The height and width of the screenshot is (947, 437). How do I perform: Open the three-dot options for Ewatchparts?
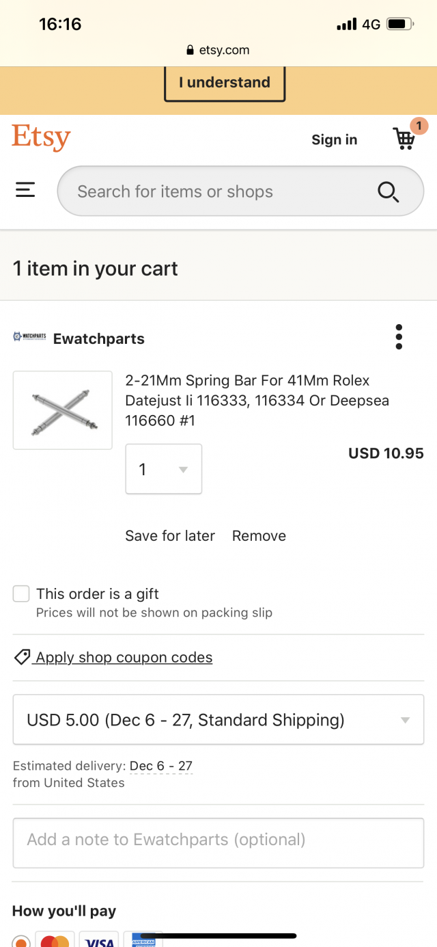click(x=399, y=337)
